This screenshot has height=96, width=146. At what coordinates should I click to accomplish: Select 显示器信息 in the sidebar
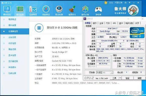[13, 61]
